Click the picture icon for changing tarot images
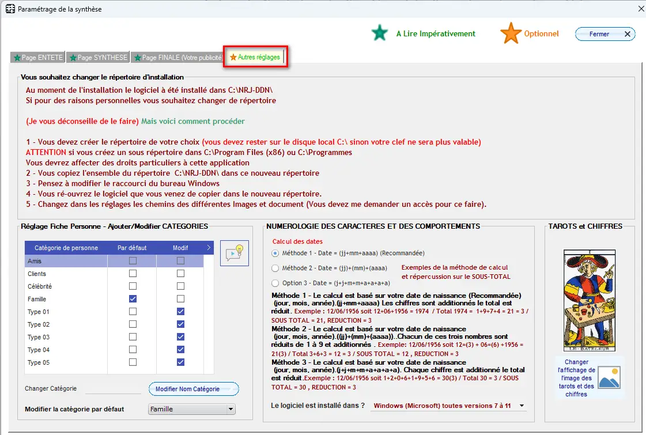This screenshot has width=646, height=435. pos(609,376)
